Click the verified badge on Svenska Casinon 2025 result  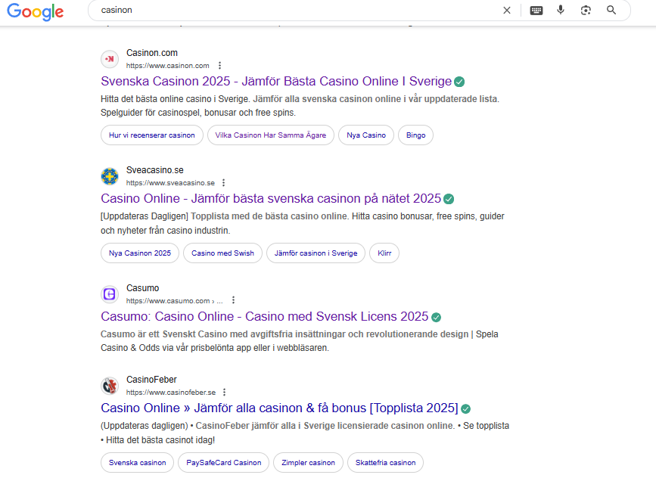(x=459, y=82)
